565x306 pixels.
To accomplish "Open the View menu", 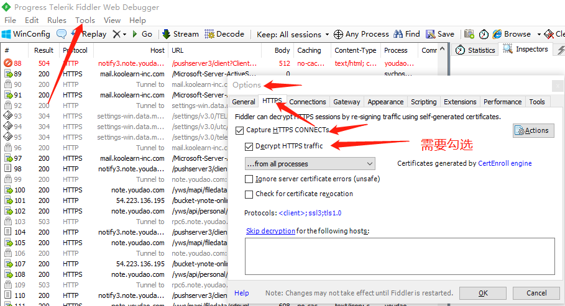I will (x=112, y=20).
